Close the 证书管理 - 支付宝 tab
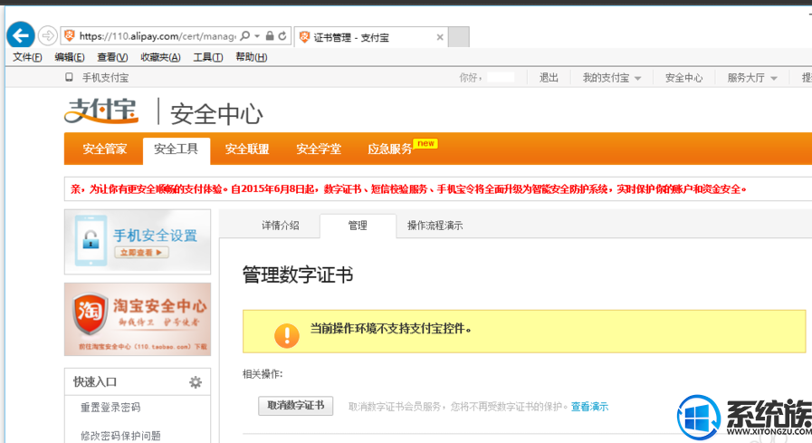This screenshot has height=443, width=812. [x=440, y=37]
